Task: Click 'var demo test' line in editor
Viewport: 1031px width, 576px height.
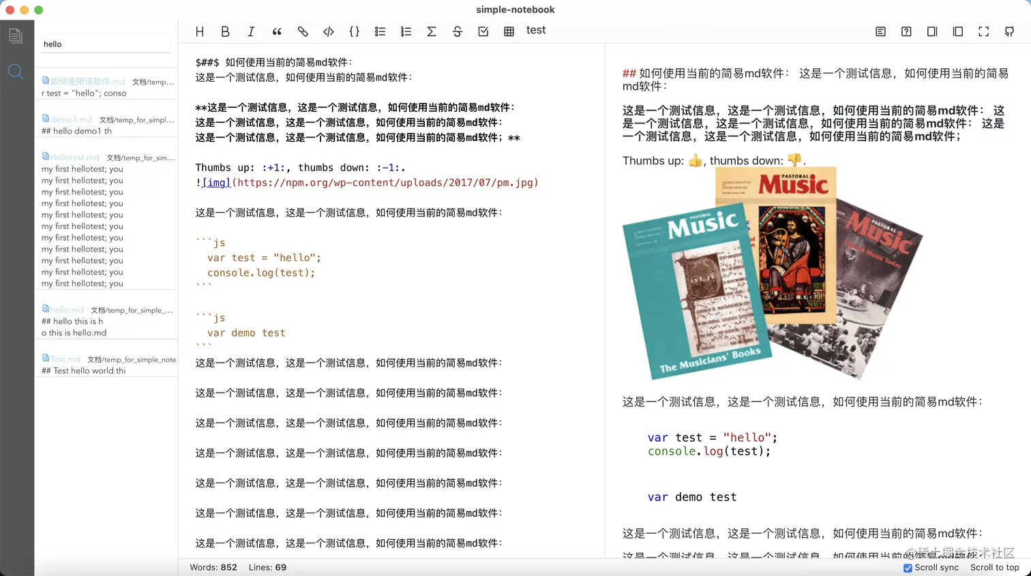Action: pyautogui.click(x=246, y=333)
